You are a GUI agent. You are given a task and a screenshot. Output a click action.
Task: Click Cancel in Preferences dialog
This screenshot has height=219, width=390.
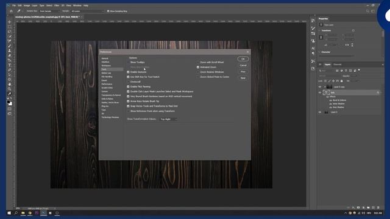click(243, 65)
